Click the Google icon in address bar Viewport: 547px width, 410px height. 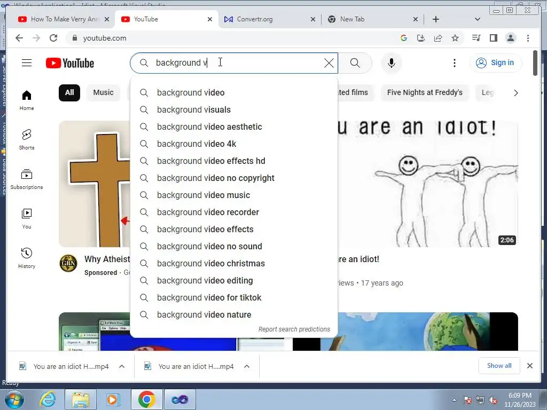pyautogui.click(x=404, y=38)
